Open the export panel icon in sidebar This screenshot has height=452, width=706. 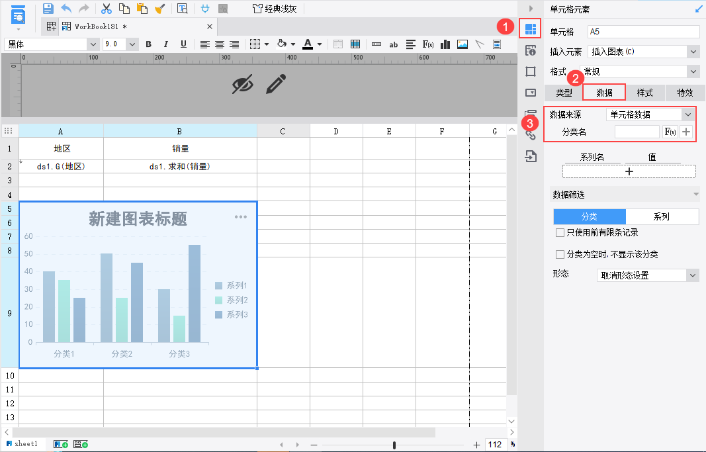pos(531,156)
